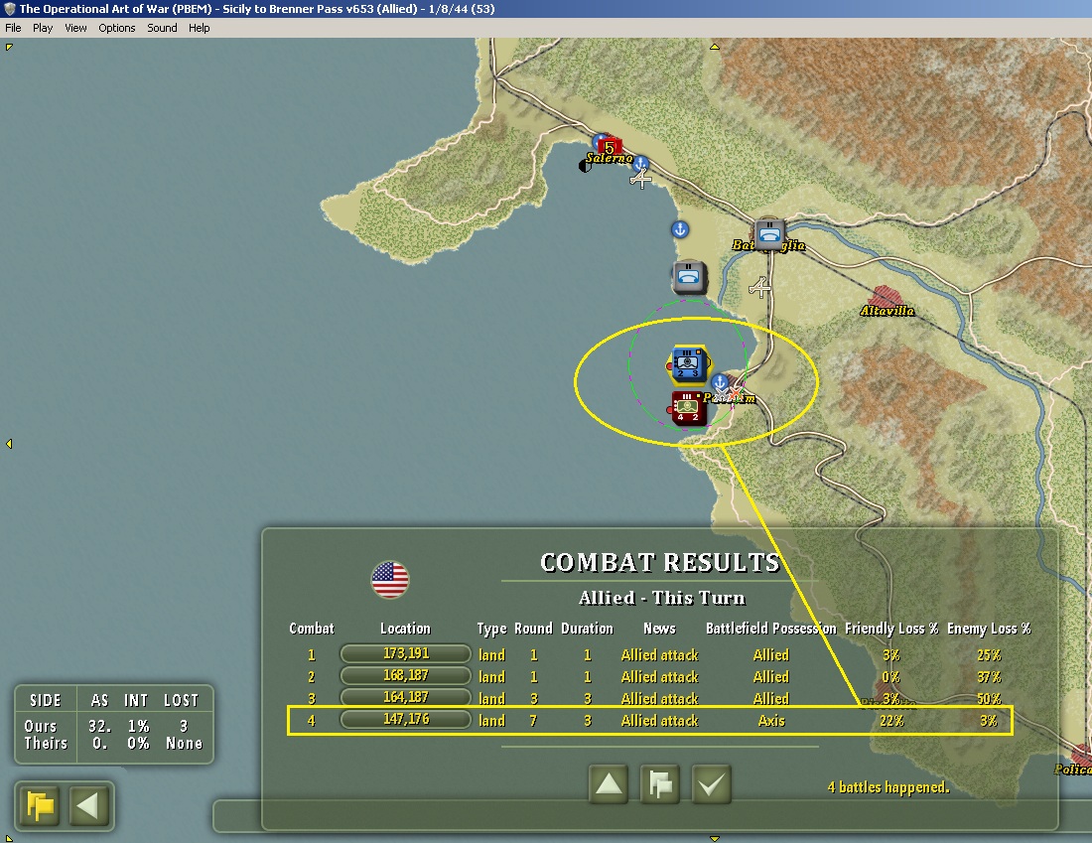Click the '4 battles happened.' message
The image size is (1092, 843).
click(x=888, y=787)
